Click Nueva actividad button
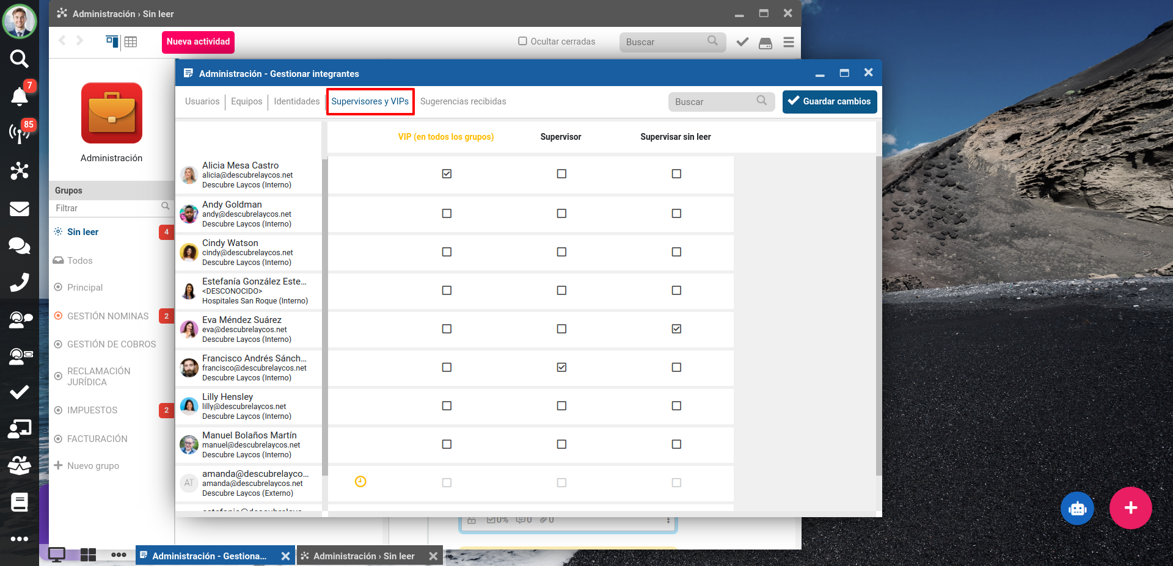This screenshot has height=566, width=1173. pyautogui.click(x=198, y=42)
